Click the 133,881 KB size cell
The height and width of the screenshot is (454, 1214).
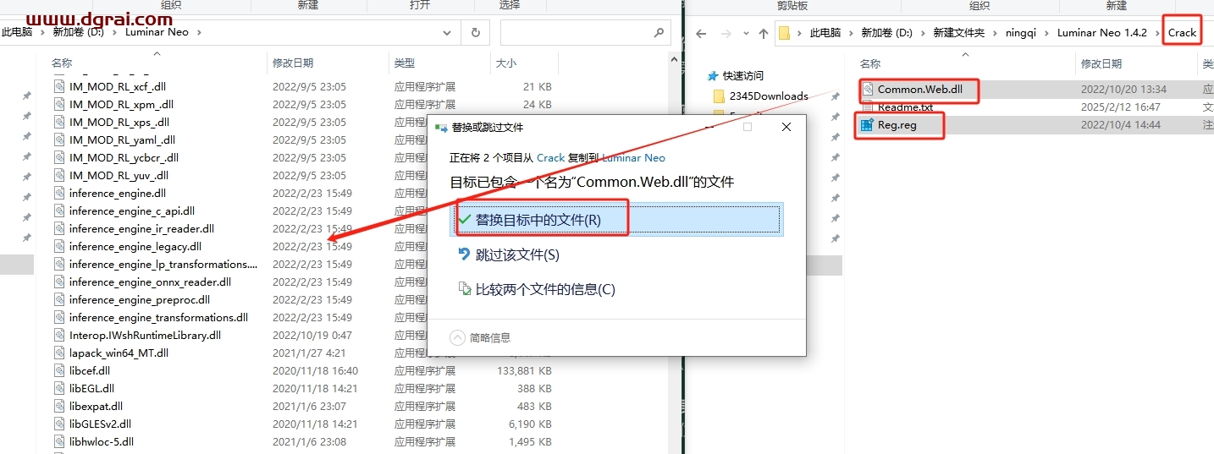[x=524, y=370]
